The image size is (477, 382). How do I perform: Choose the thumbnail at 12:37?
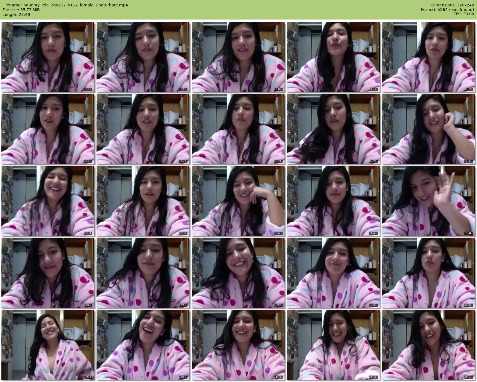tap(143, 201)
